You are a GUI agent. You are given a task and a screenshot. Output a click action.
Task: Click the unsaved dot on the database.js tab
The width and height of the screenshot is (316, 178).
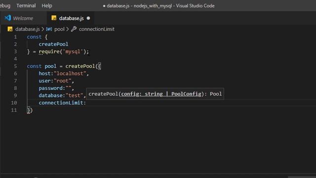[x=88, y=18]
